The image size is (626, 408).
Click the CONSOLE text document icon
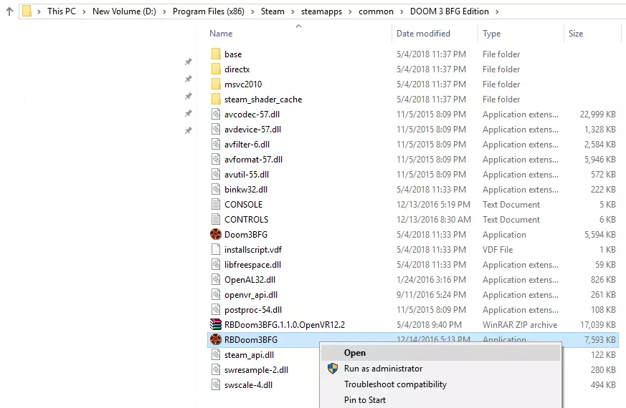[216, 205]
